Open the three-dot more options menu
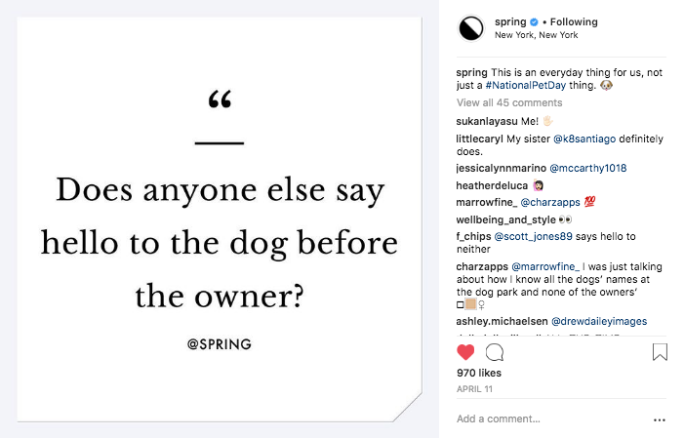The image size is (684, 438). click(659, 419)
